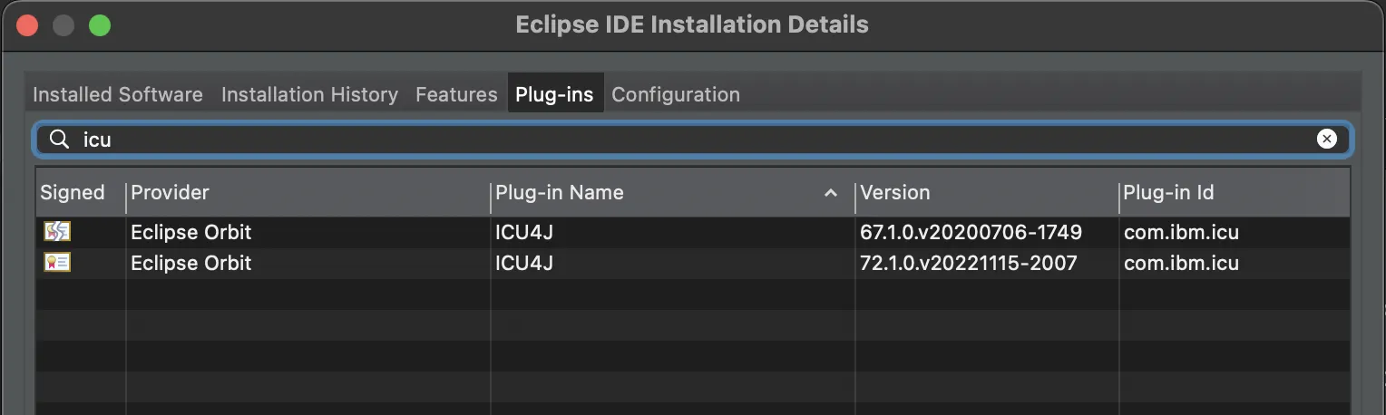Sort by the Plug-in Id column header
This screenshot has width=1386, height=415.
(x=1168, y=192)
